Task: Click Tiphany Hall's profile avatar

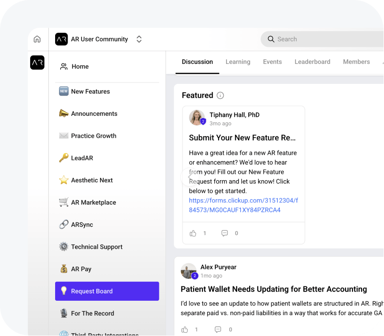Action: pyautogui.click(x=197, y=118)
